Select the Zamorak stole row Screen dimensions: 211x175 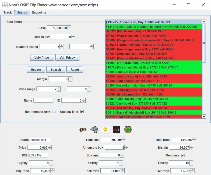pos(154,76)
